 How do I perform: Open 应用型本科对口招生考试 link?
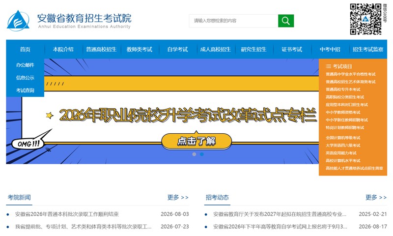(347, 105)
